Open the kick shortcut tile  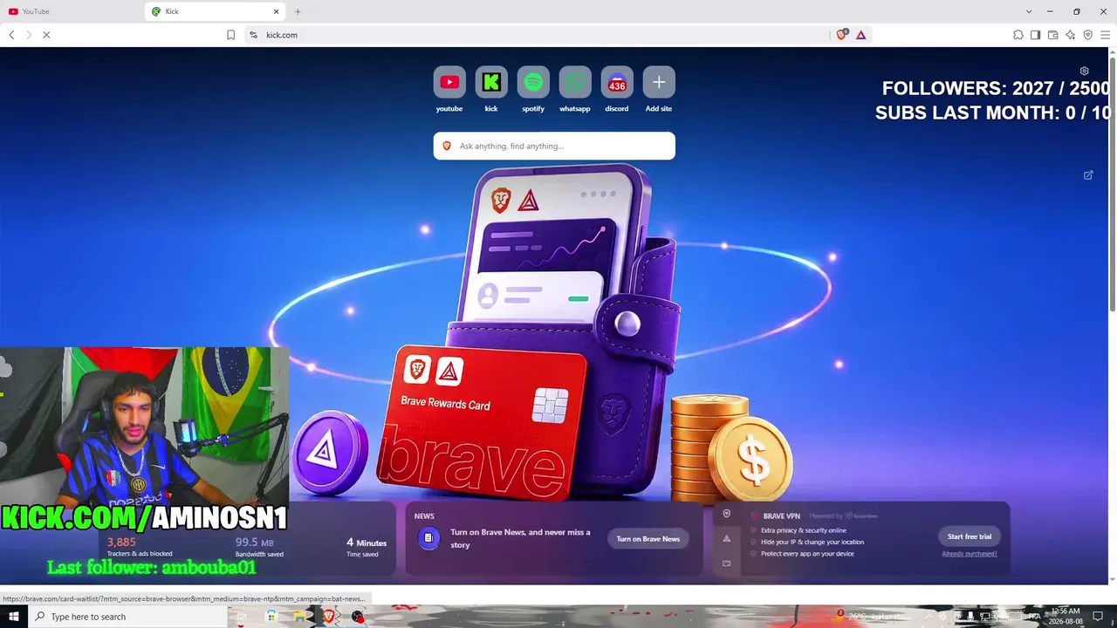(x=491, y=83)
